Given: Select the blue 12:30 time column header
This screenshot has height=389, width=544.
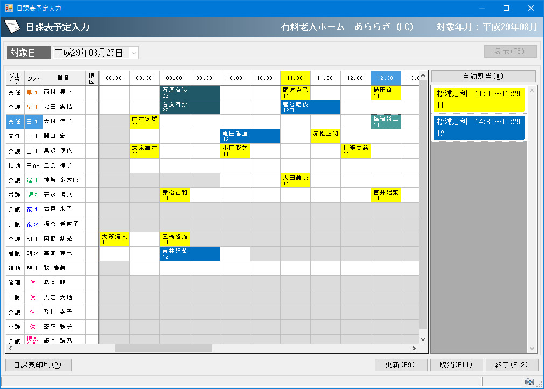Looking at the screenshot, I should coord(386,78).
